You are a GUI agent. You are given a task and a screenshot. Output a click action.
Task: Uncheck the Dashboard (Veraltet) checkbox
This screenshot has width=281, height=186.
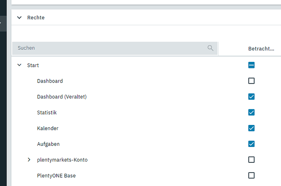pyautogui.click(x=251, y=96)
